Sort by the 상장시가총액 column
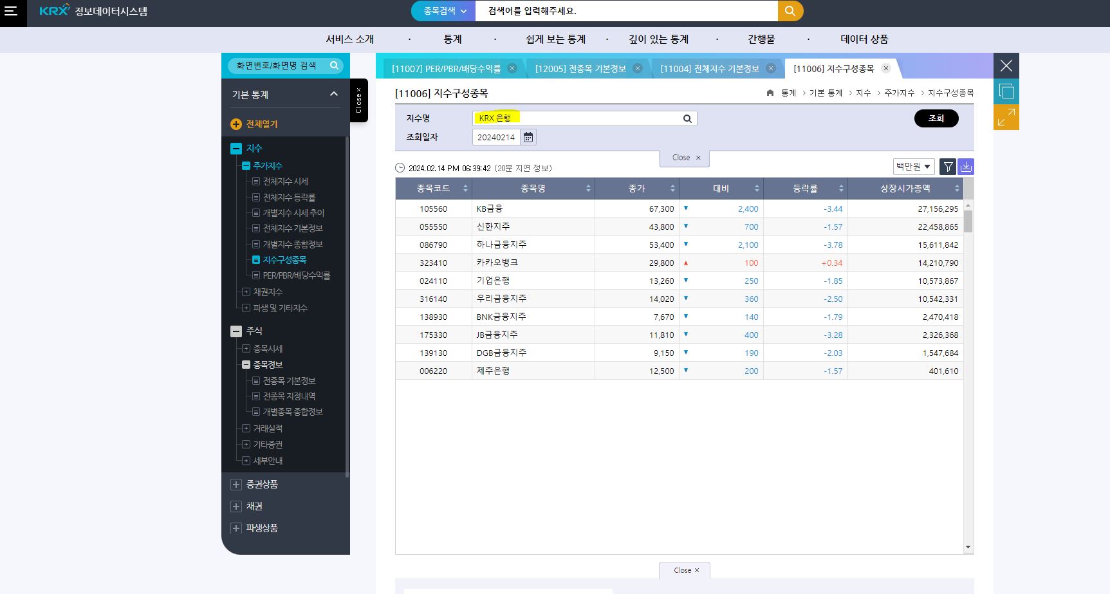This screenshot has width=1110, height=594. [905, 189]
